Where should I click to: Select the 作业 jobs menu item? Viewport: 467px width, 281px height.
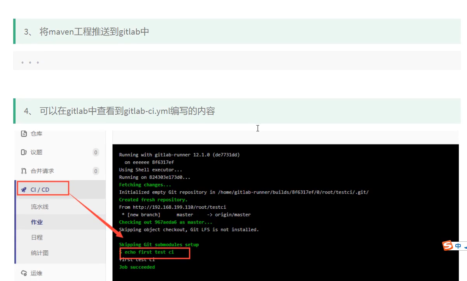point(37,222)
